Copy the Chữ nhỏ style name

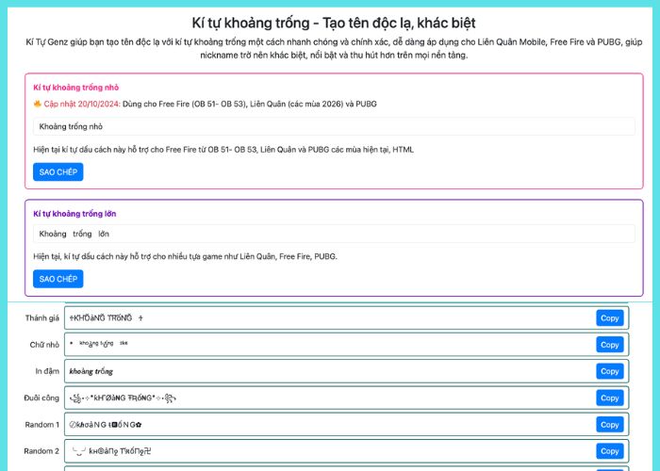(x=609, y=345)
